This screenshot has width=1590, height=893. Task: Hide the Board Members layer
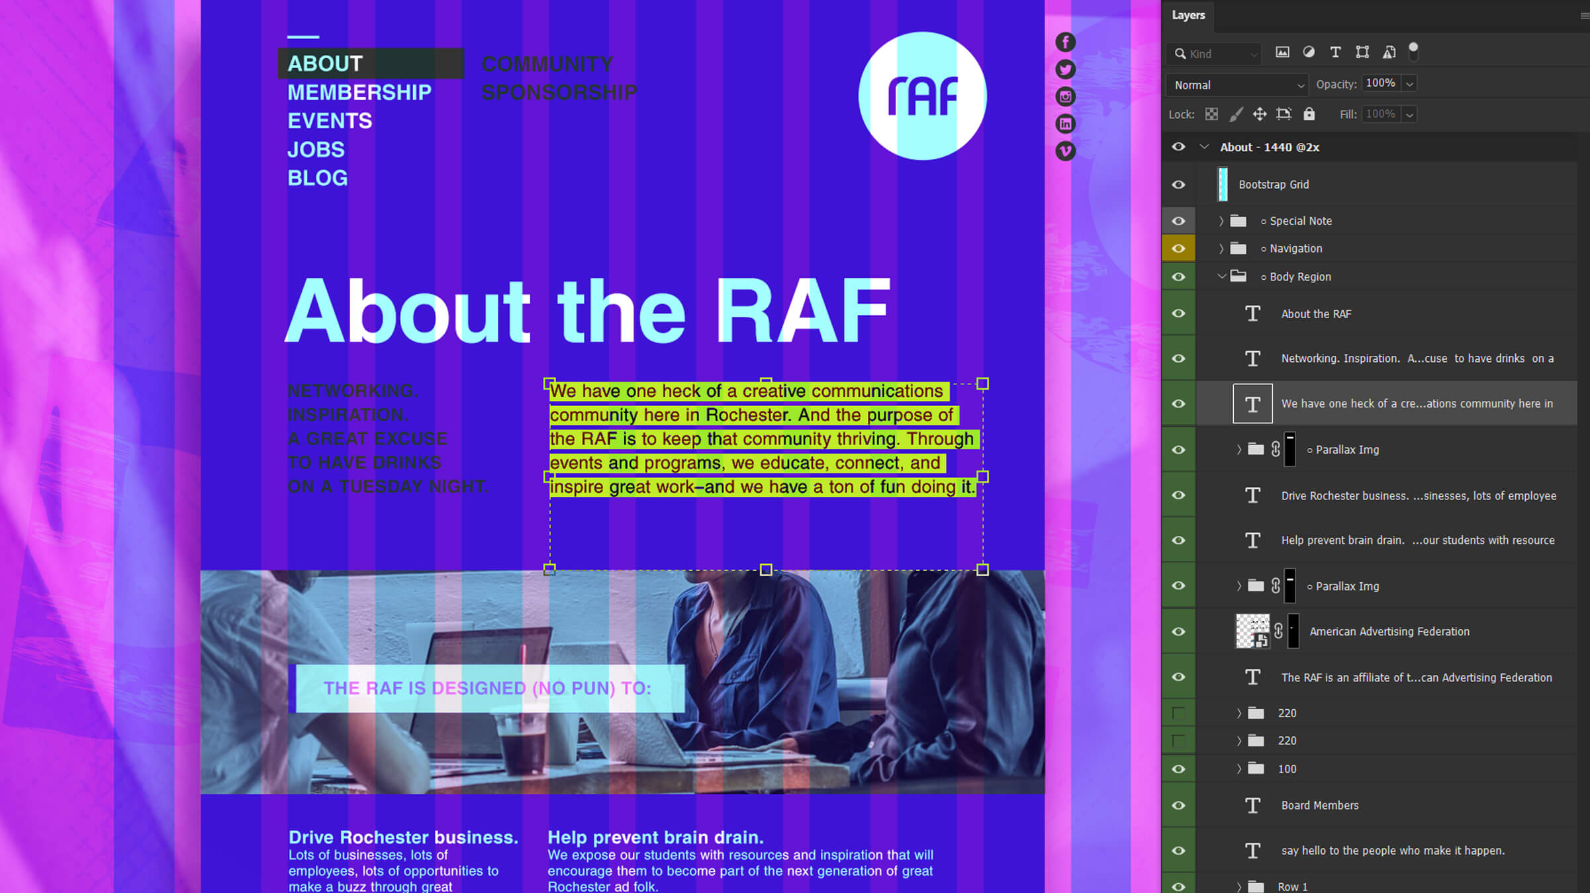pos(1178,805)
